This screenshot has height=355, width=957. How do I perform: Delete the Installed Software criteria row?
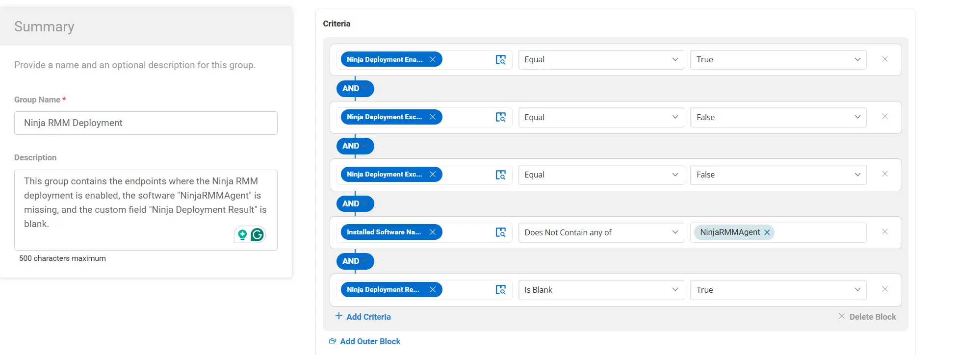click(x=885, y=231)
